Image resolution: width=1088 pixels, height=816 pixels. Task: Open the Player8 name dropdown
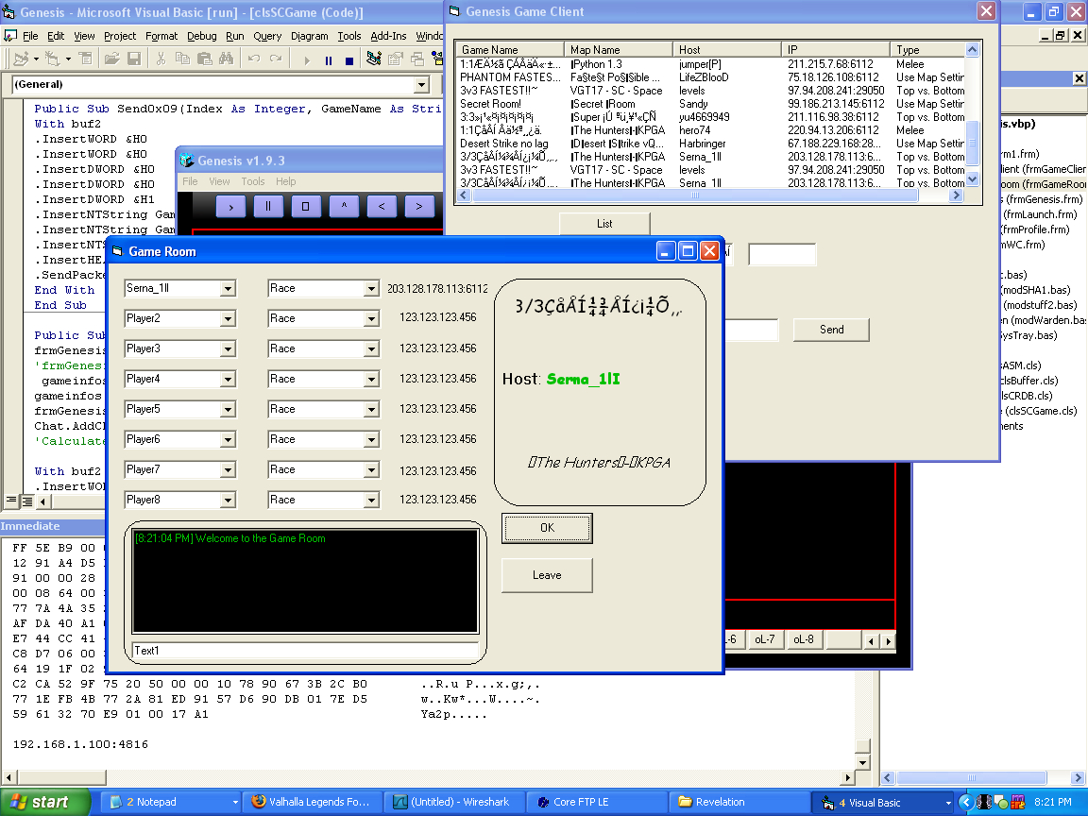(228, 501)
